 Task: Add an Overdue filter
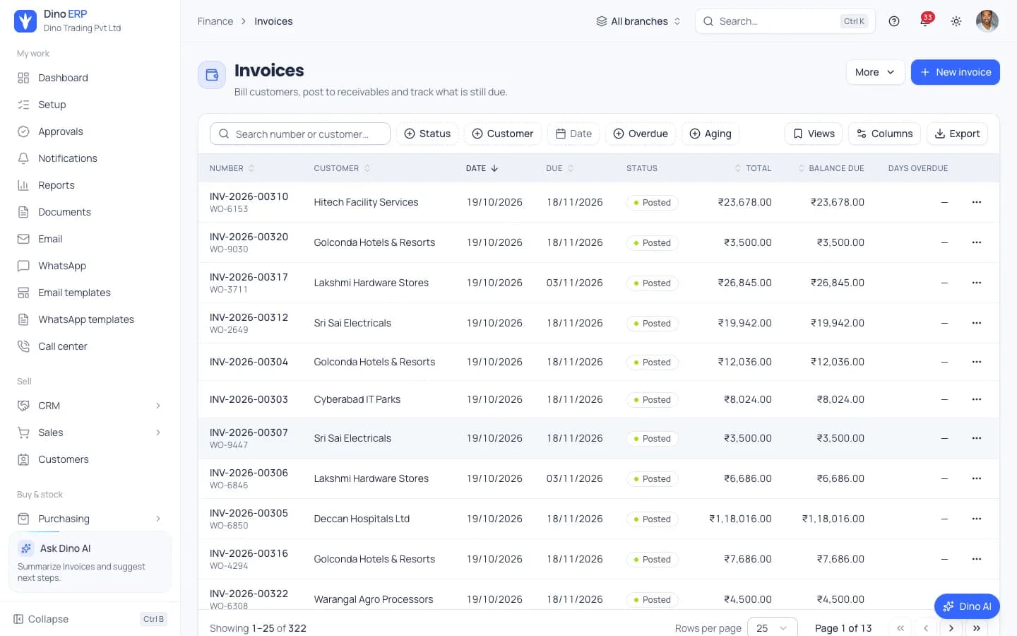(x=641, y=134)
